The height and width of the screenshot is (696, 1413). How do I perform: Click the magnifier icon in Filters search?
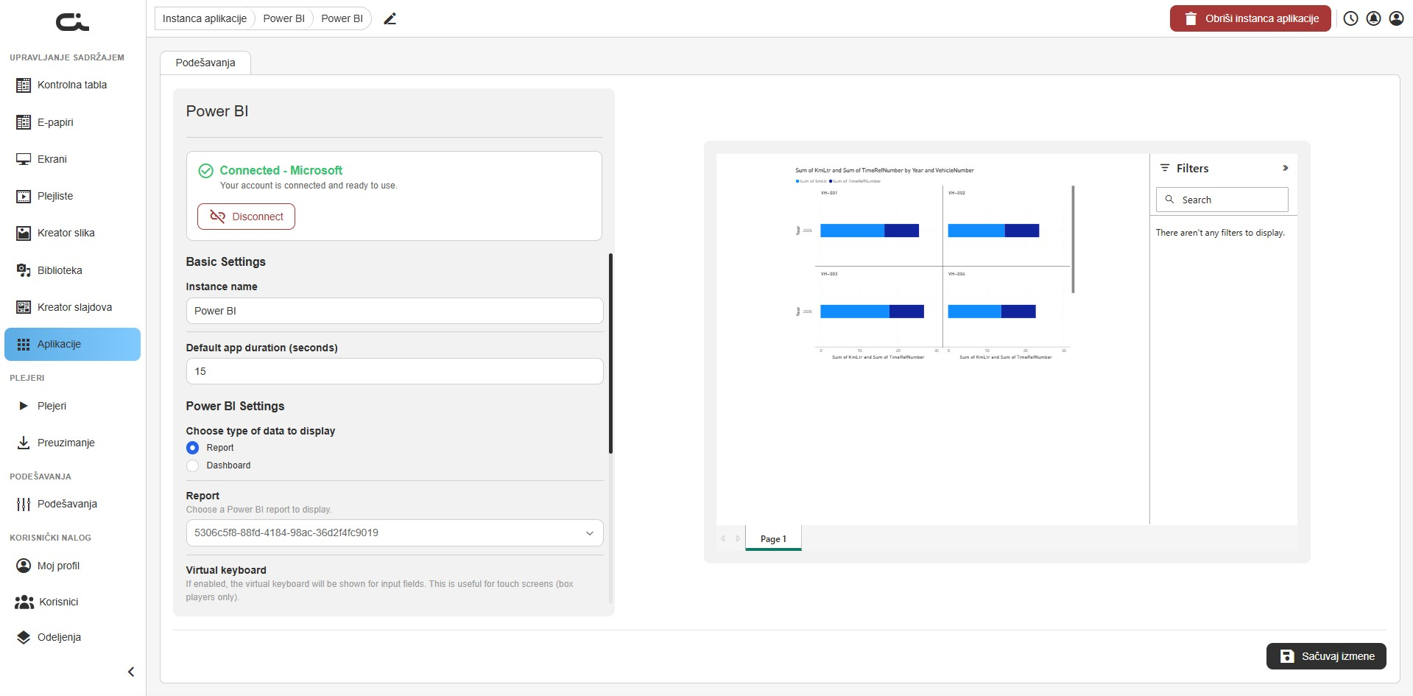[x=1169, y=200]
